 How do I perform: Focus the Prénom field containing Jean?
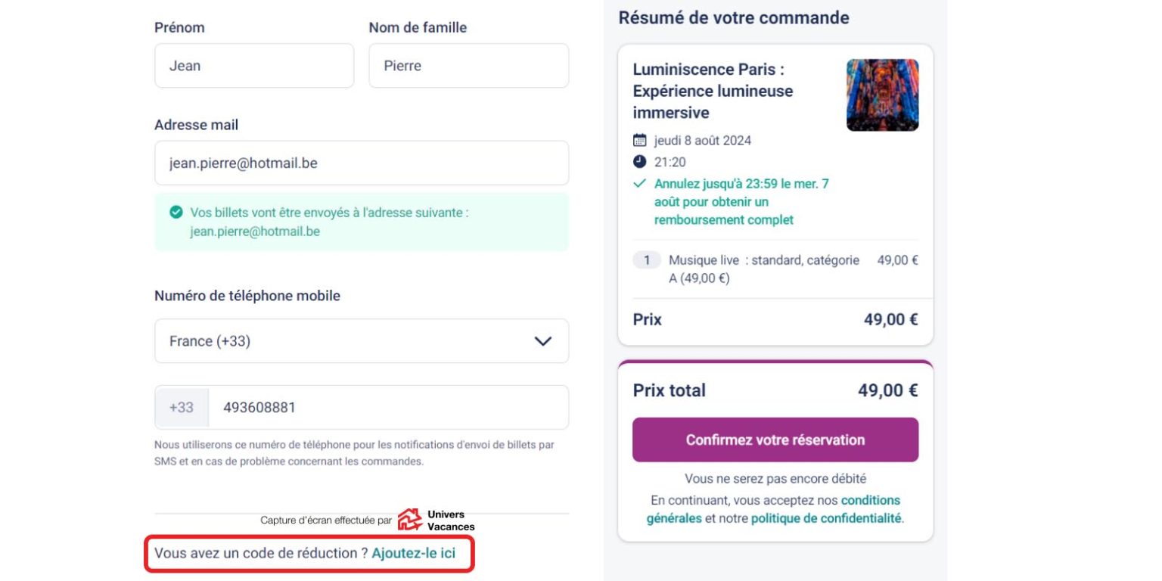coord(253,66)
